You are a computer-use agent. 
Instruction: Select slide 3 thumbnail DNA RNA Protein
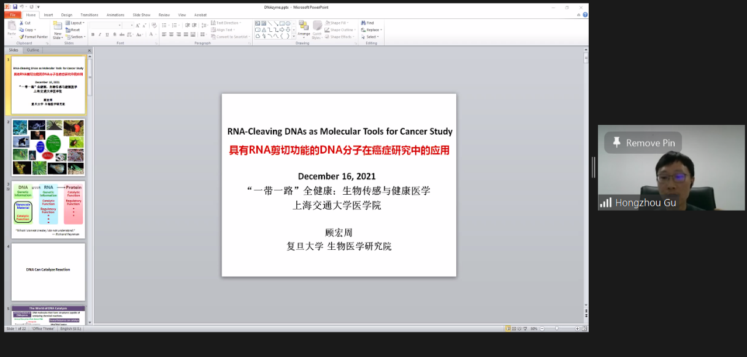(x=48, y=210)
